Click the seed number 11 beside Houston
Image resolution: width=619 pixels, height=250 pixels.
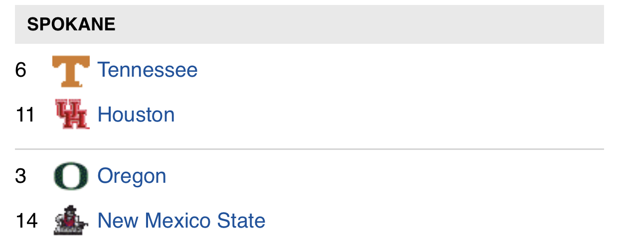click(x=25, y=115)
